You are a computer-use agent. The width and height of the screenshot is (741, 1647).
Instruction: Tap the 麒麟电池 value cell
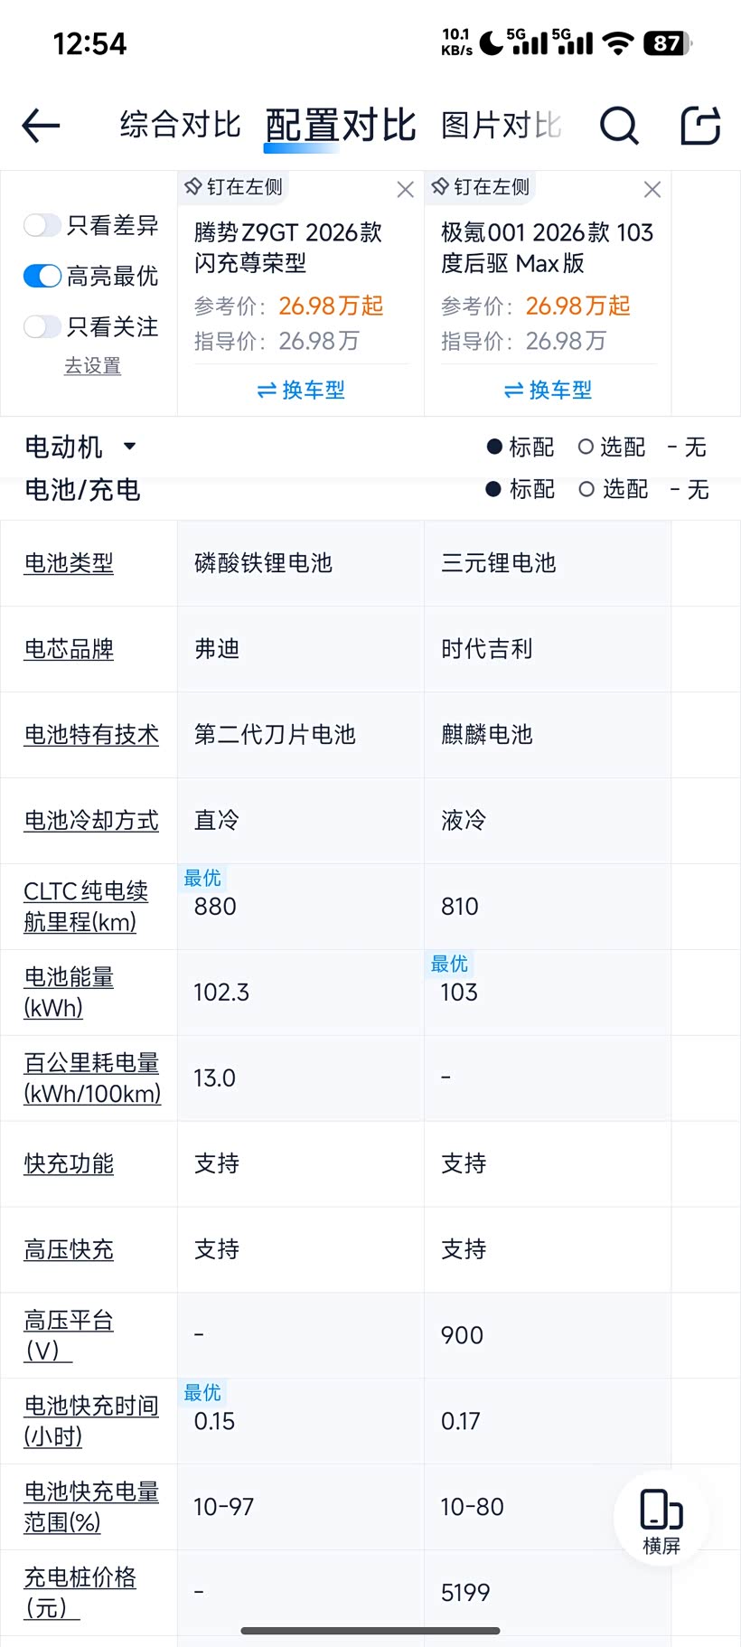point(487,735)
